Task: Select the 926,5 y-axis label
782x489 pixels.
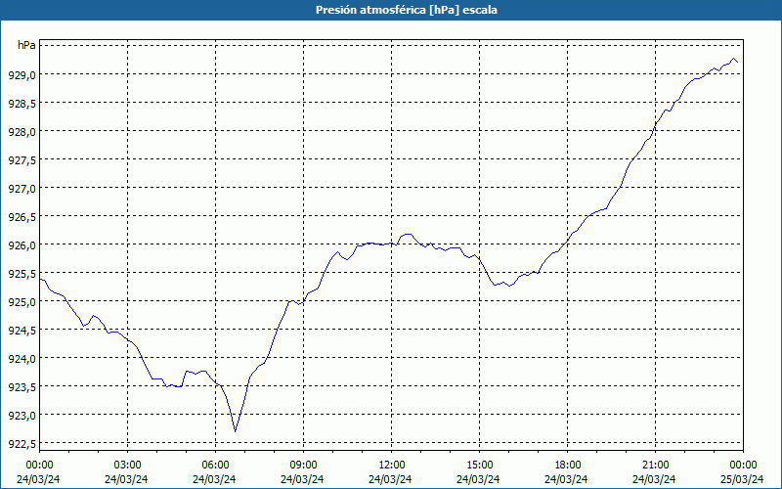Action: point(22,217)
